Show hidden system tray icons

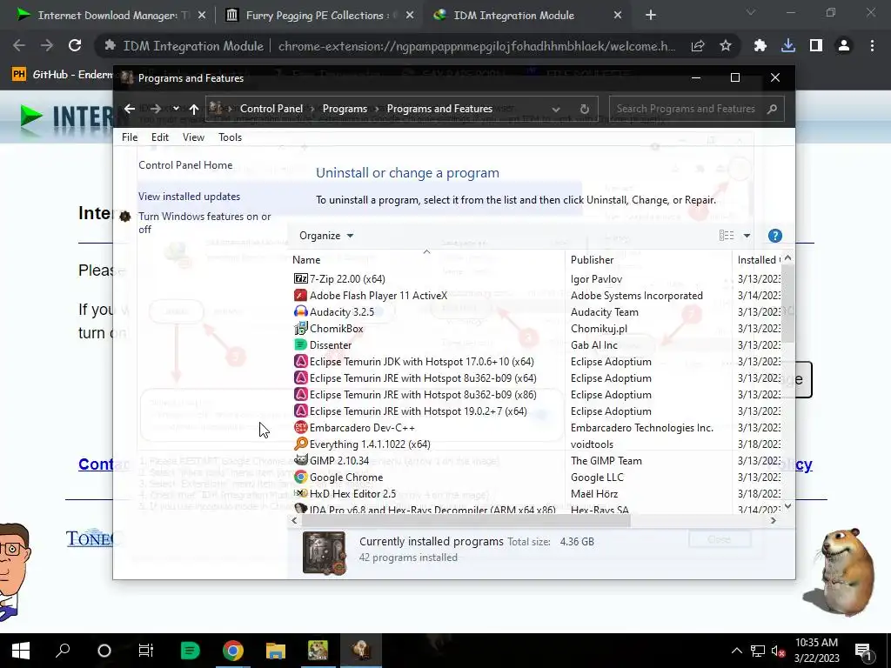click(736, 651)
